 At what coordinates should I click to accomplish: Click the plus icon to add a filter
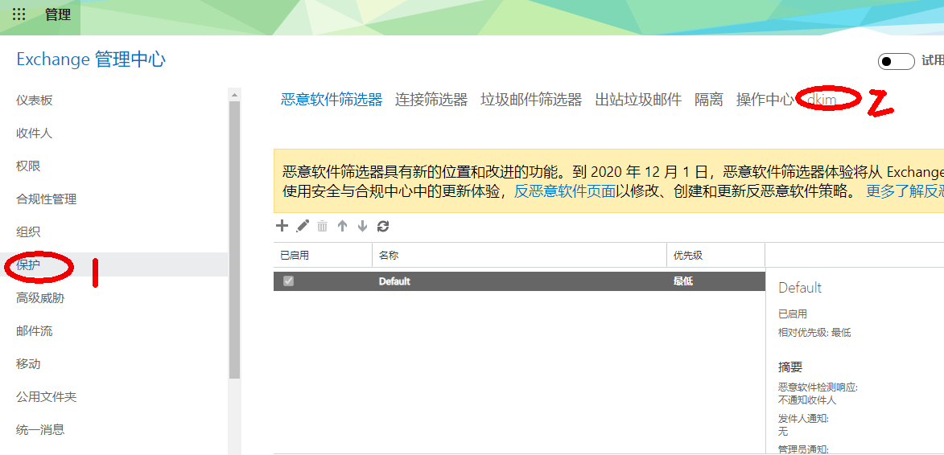[x=282, y=226]
